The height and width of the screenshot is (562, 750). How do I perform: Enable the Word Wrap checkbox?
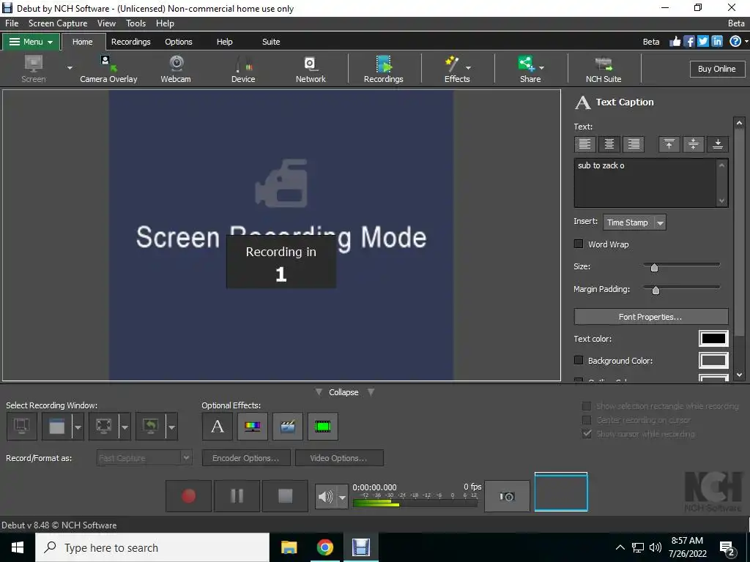[x=579, y=244]
